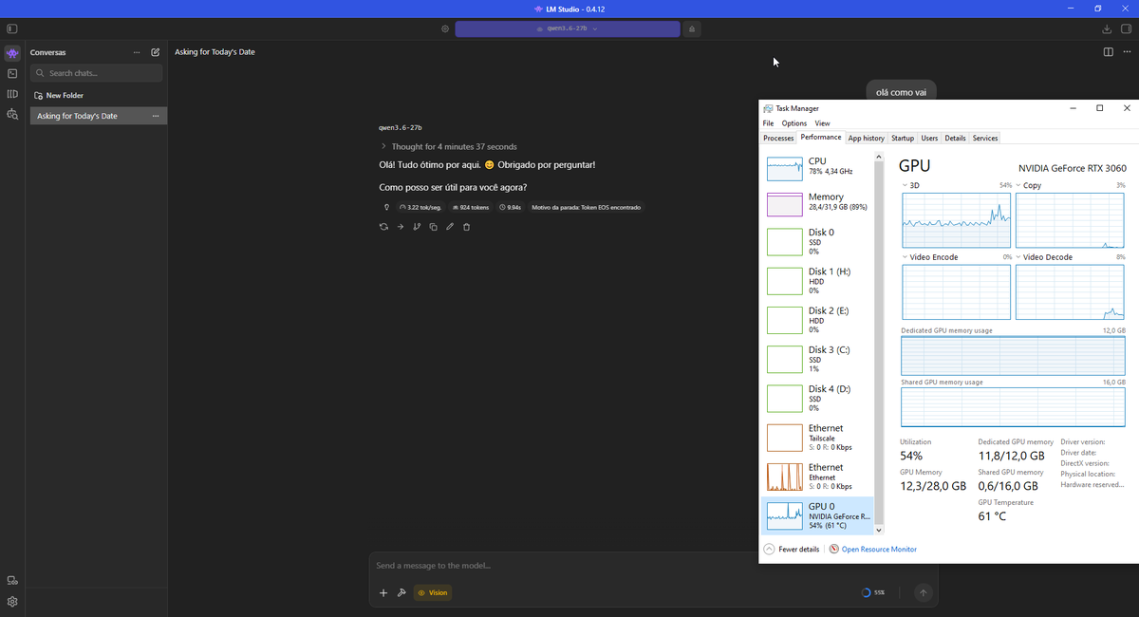
Task: Click the performance list vertical scrollbar
Action: tap(879, 342)
